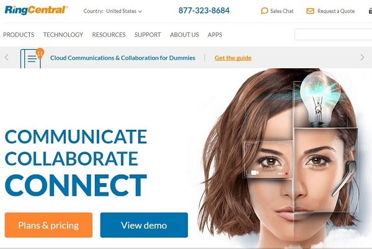
Task: Open the TECHNOLOGY menu
Action: (x=63, y=35)
